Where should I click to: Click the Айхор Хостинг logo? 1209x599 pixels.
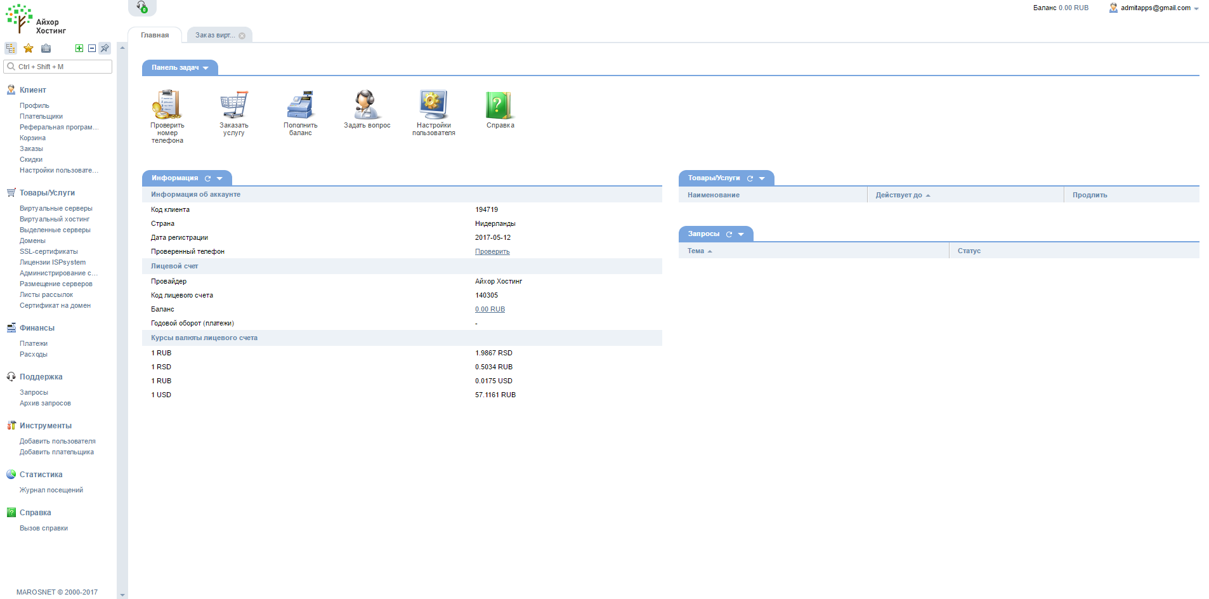pos(36,20)
